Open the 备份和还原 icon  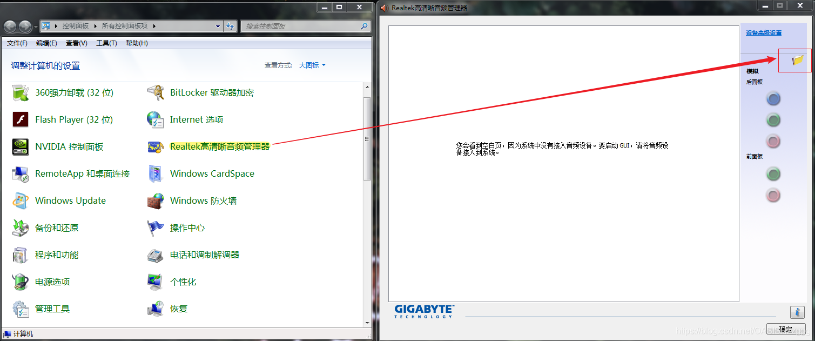21,228
